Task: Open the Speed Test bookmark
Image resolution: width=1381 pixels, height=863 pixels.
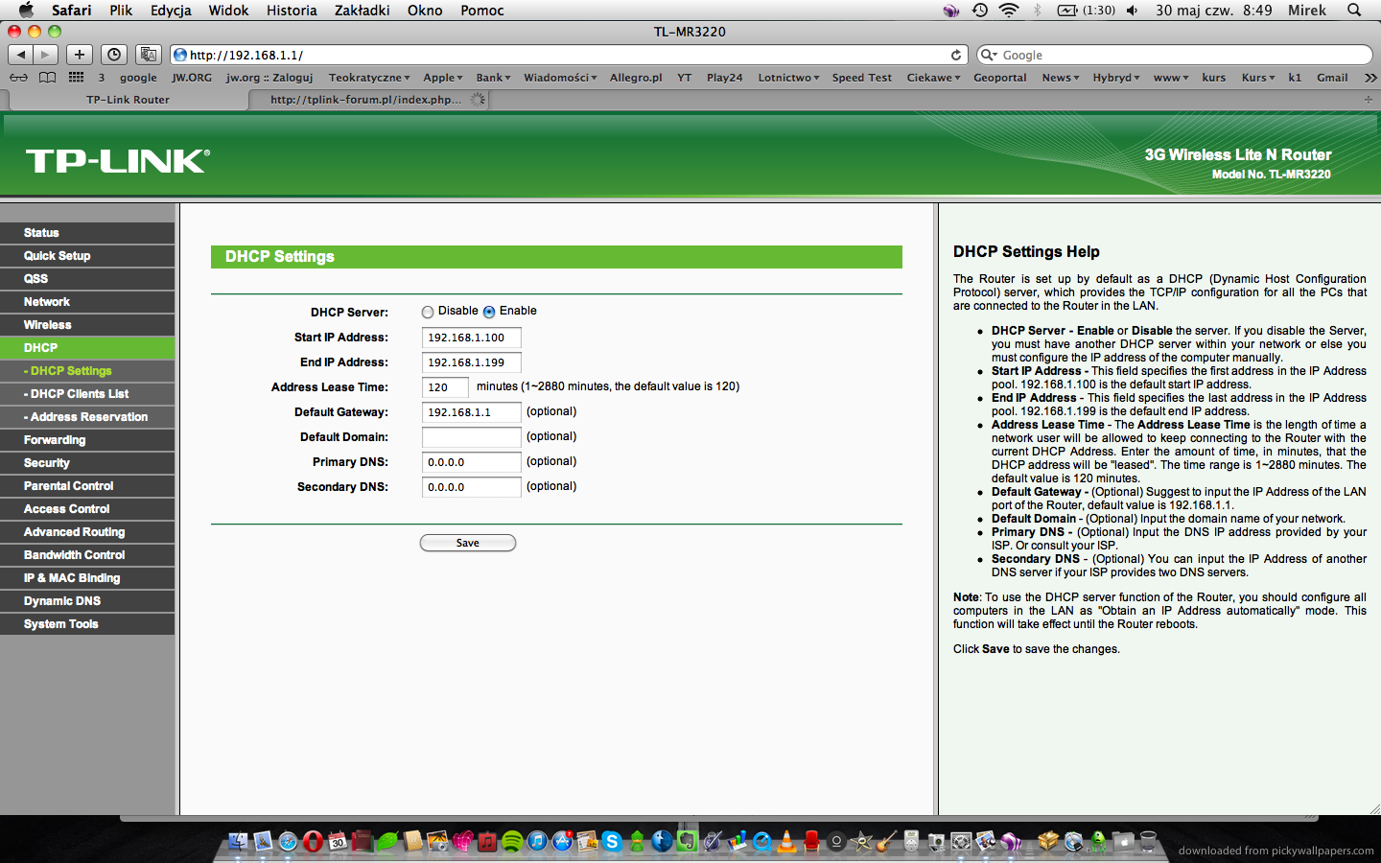Action: [862, 78]
